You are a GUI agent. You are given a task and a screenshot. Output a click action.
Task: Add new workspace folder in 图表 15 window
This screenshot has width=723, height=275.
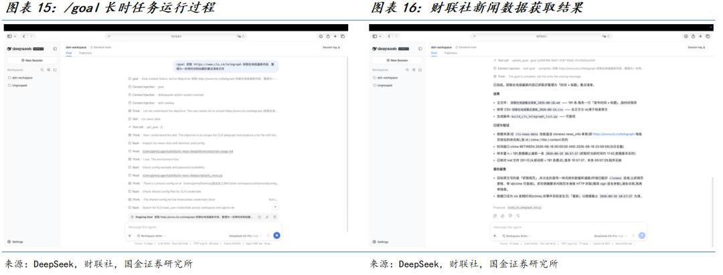pos(55,70)
